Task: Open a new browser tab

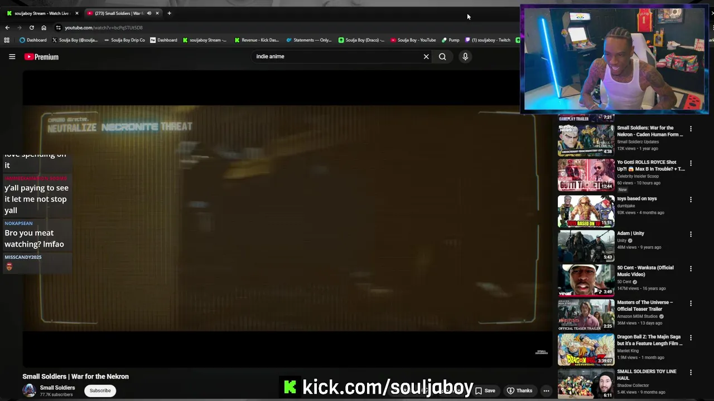Action: [169, 13]
